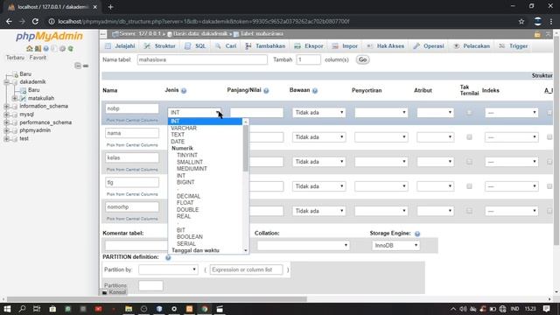
Task: Choose BIGINT in the type list
Action: coord(185,182)
